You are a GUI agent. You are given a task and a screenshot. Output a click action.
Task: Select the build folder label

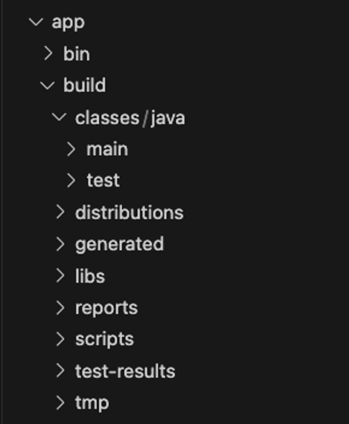84,85
